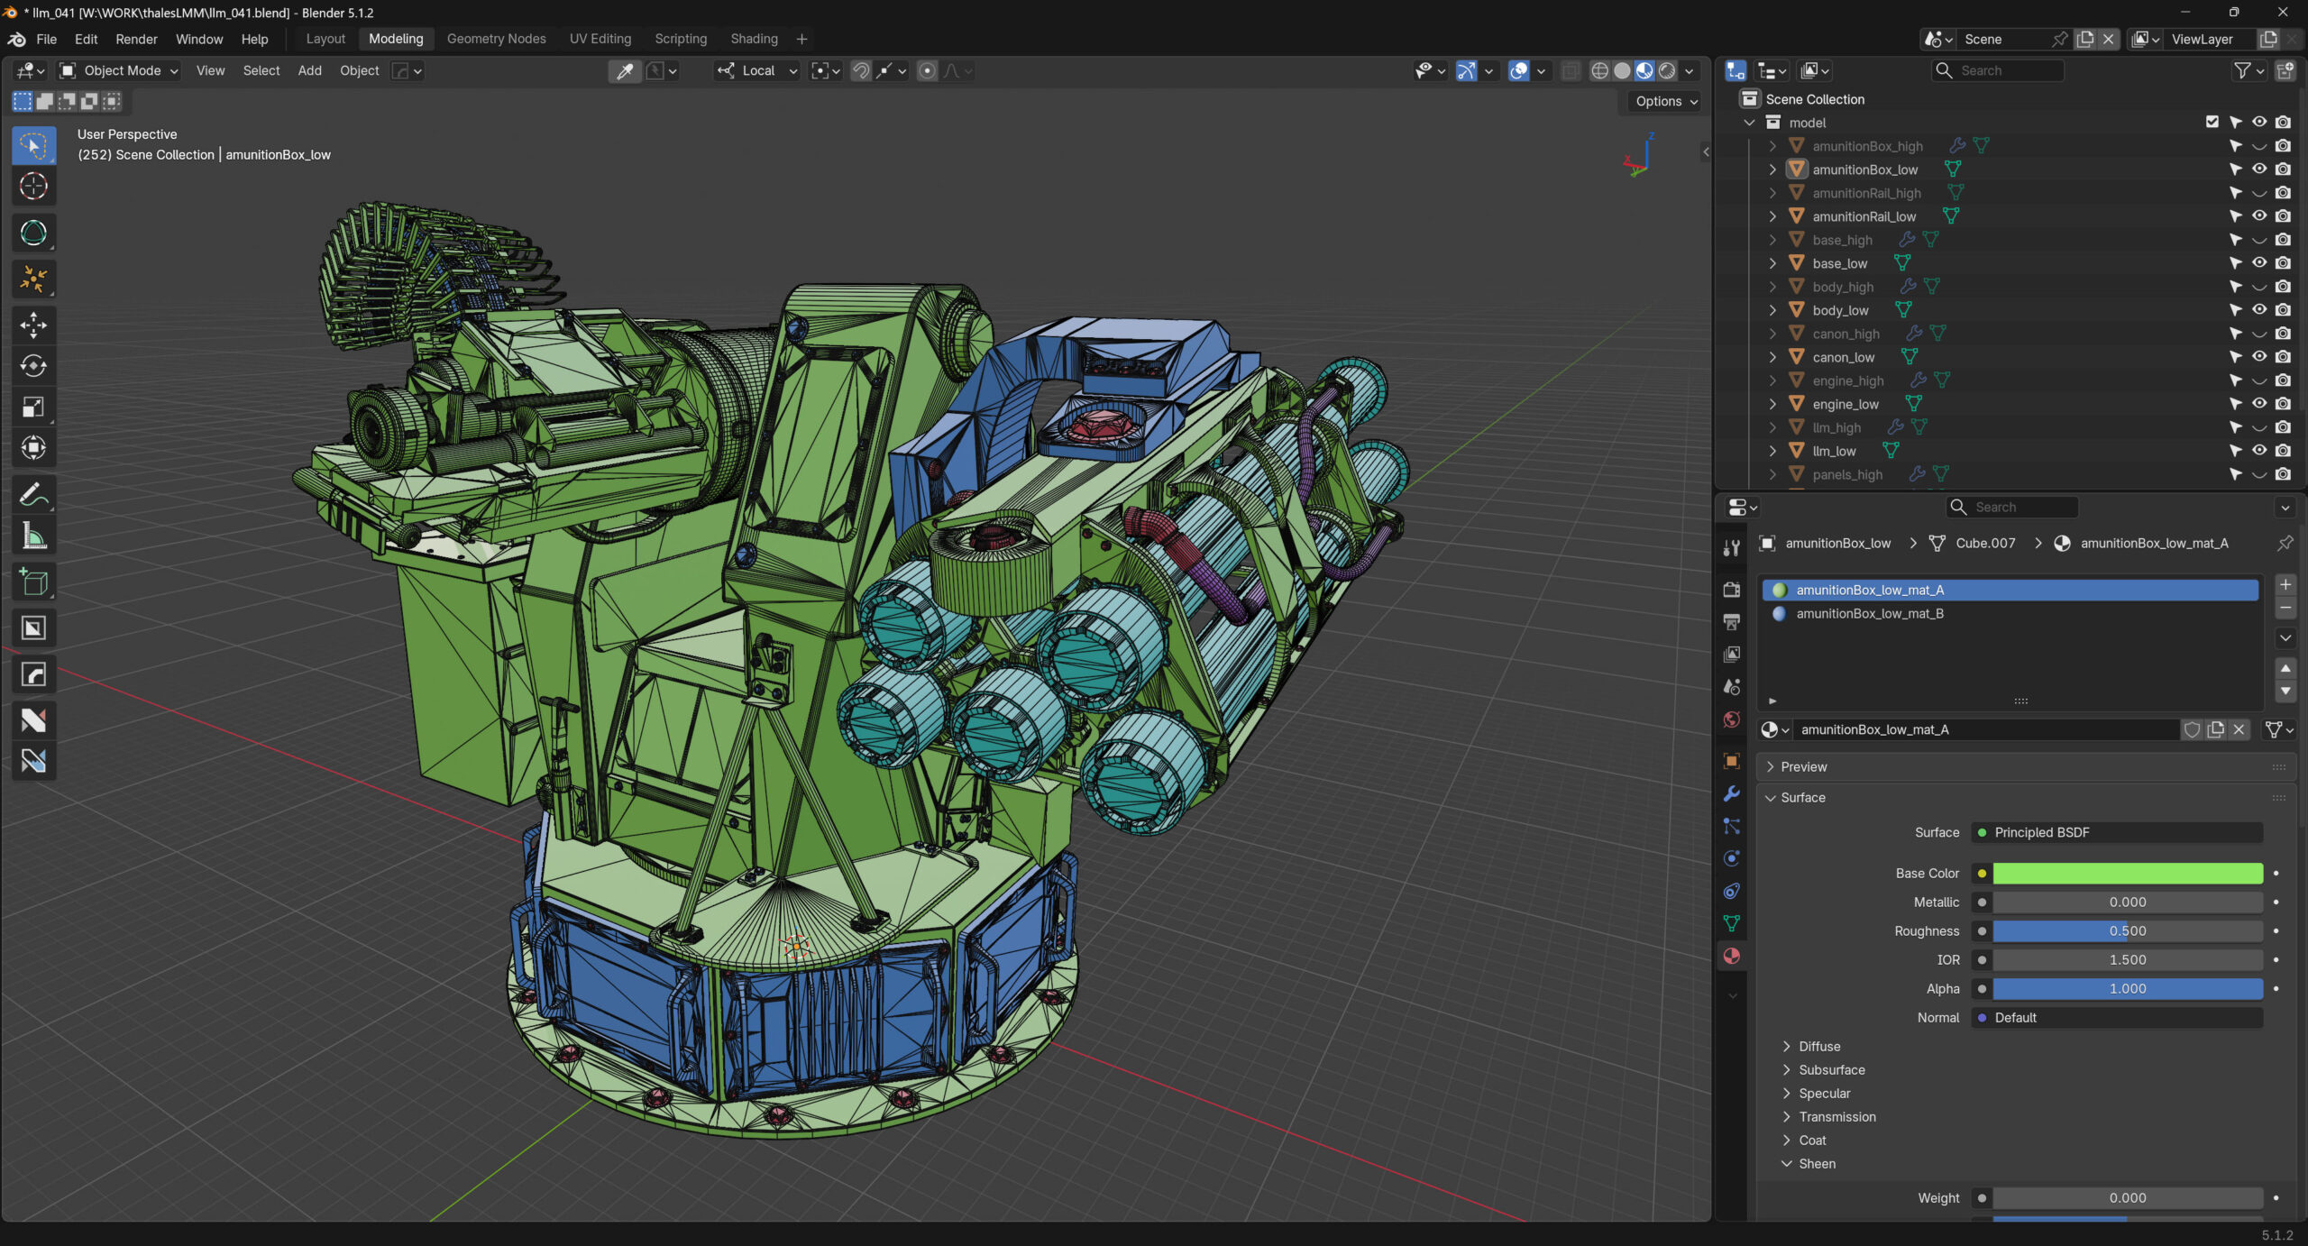Collapse the Sheen section

tap(1816, 1163)
